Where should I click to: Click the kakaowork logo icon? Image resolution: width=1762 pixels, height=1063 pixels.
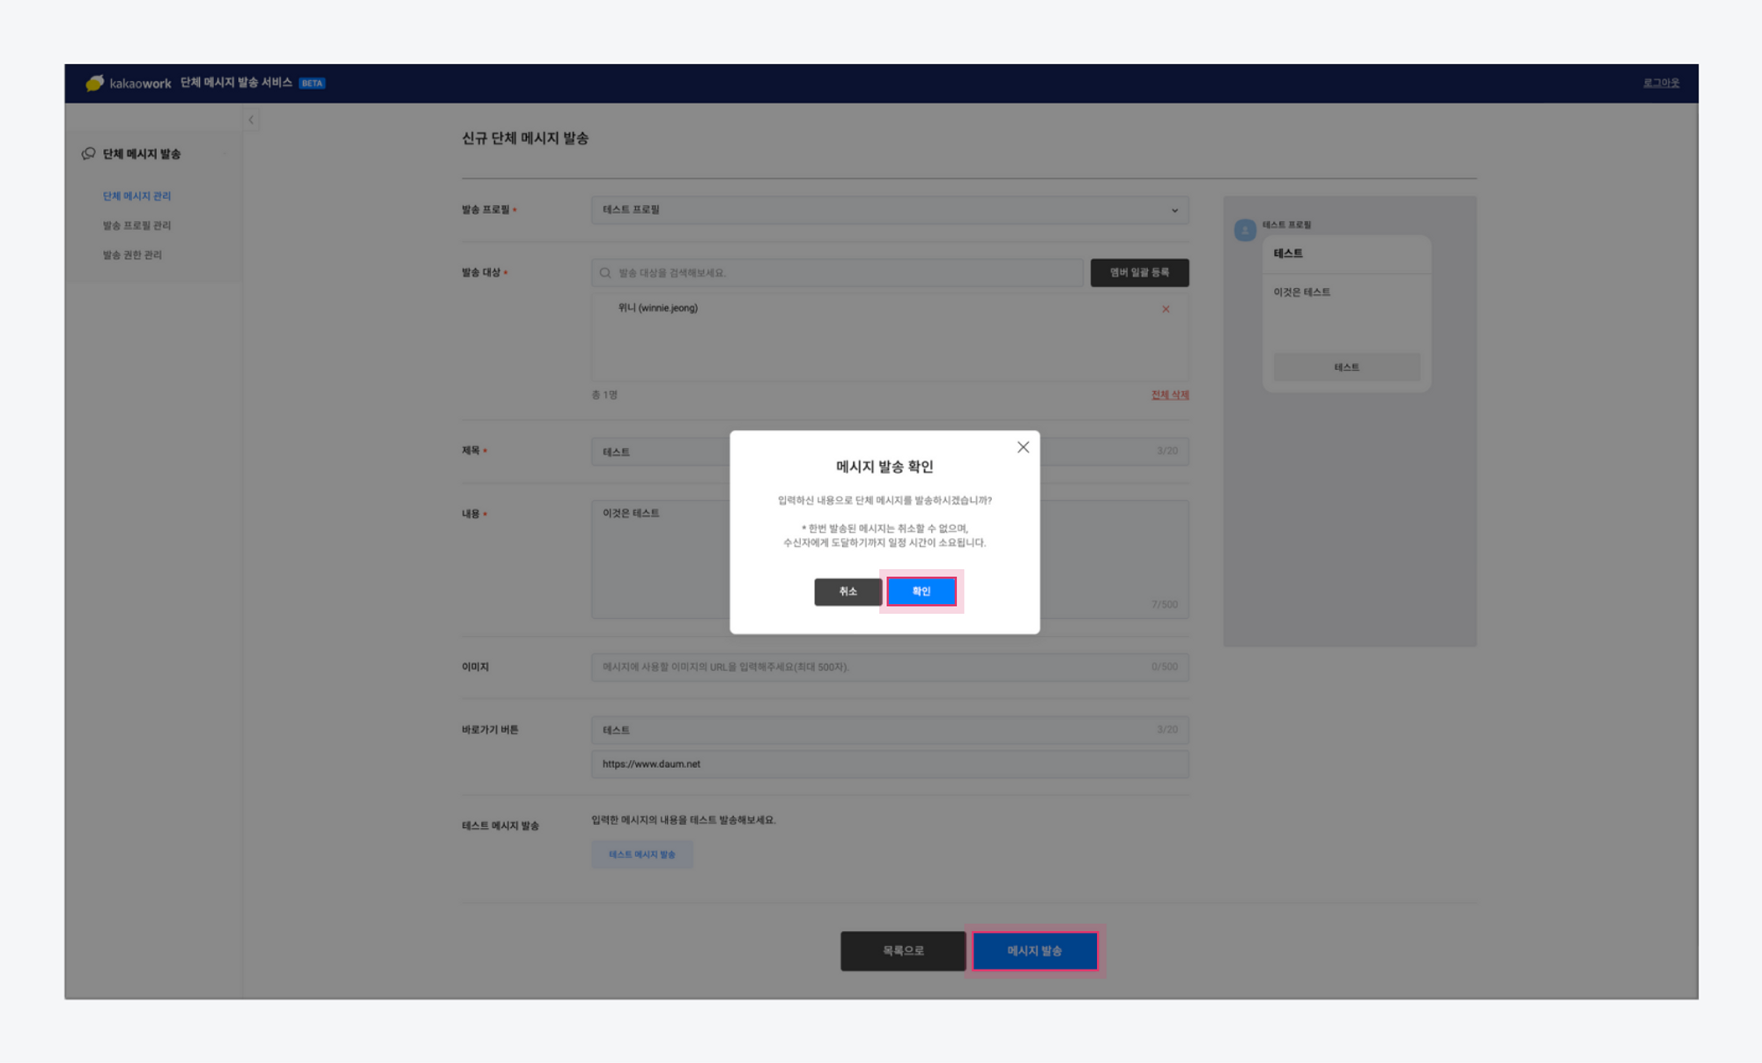[94, 83]
